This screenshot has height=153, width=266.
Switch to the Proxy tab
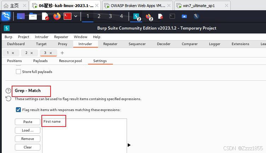[62, 44]
